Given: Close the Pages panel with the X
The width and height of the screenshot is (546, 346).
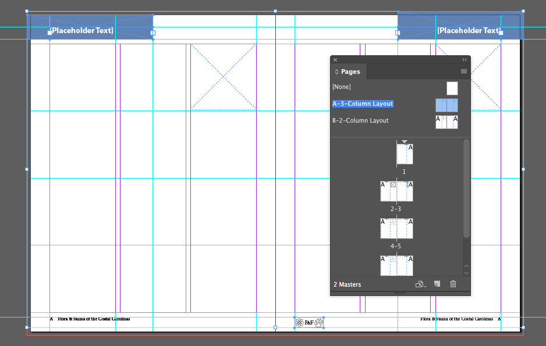Looking at the screenshot, I should [x=335, y=60].
